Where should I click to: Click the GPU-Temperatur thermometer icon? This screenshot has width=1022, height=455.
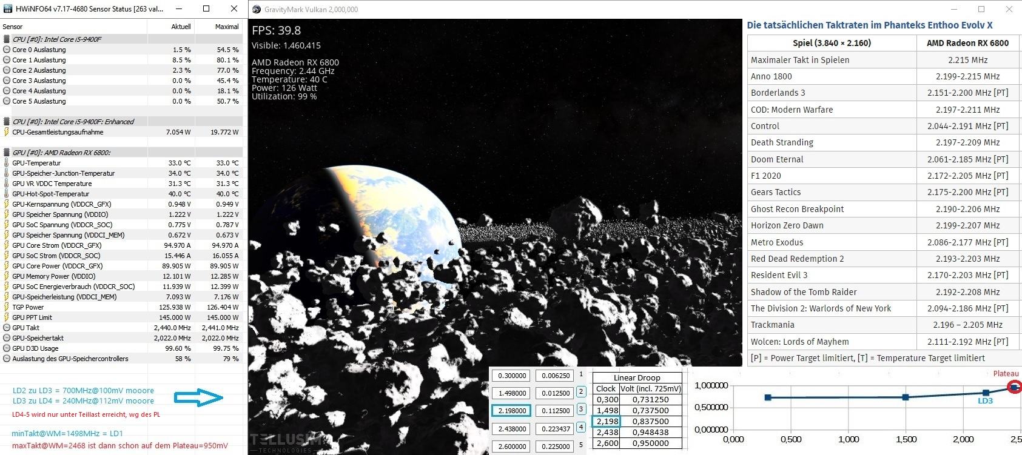click(7, 162)
